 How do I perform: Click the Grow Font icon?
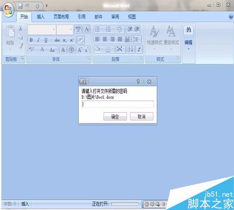point(79,50)
